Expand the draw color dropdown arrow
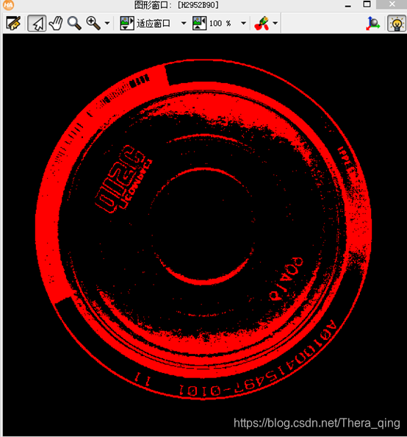 coord(275,24)
